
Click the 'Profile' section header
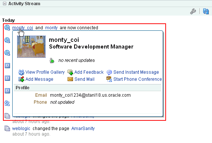[87, 88]
